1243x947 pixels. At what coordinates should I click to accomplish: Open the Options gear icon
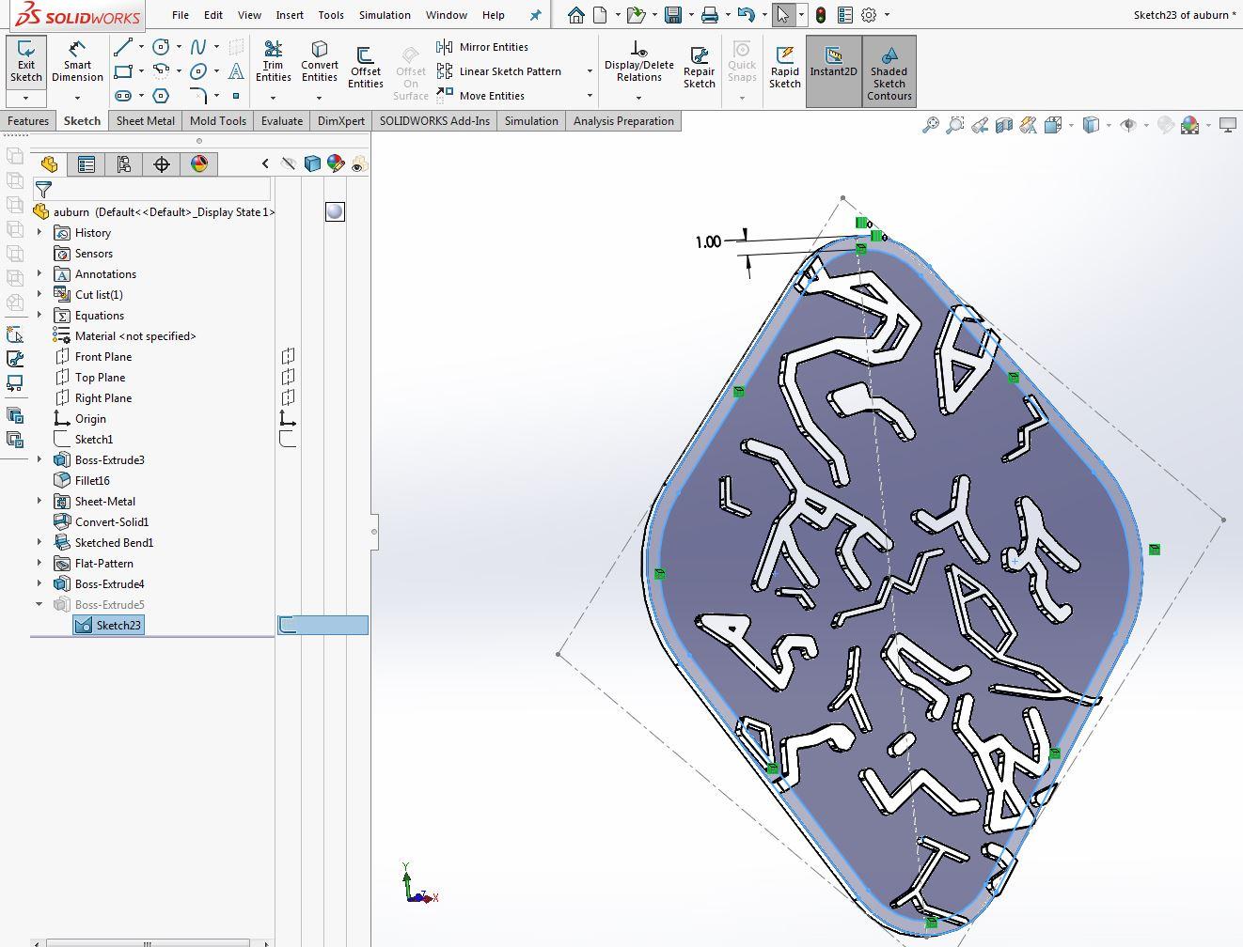[x=869, y=15]
